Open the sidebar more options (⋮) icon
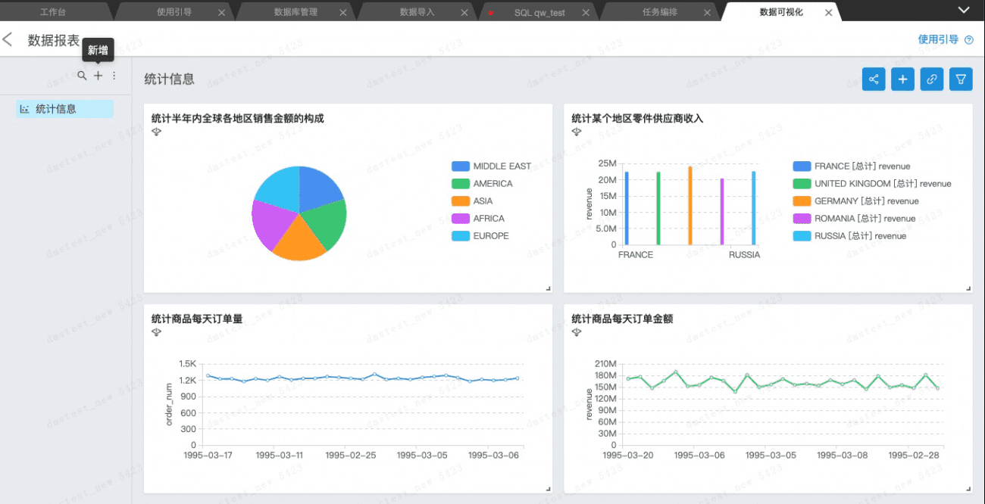This screenshot has width=985, height=504. [113, 76]
